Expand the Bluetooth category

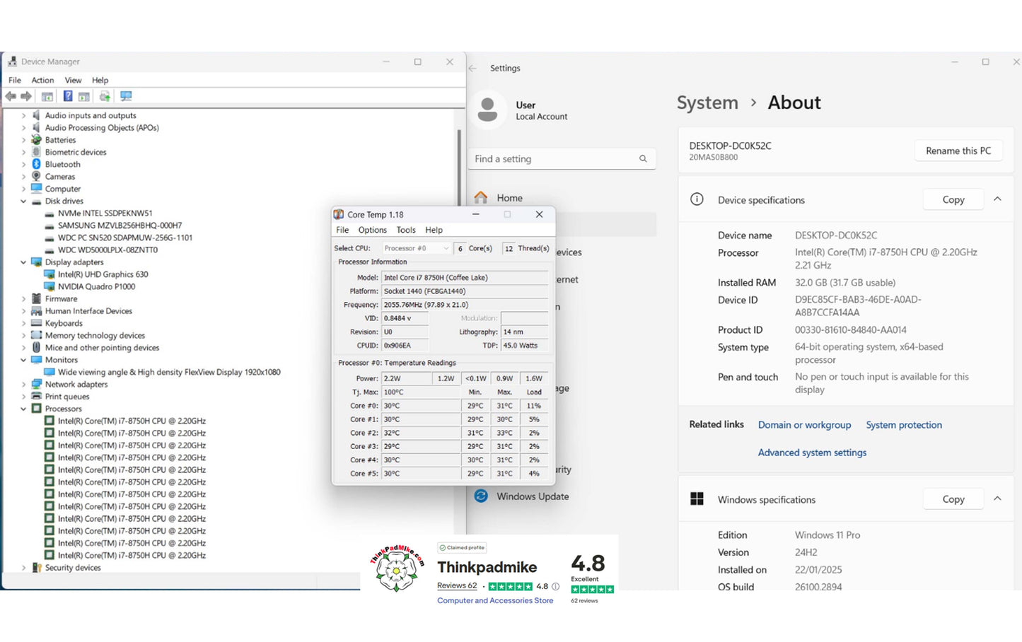[x=23, y=165]
